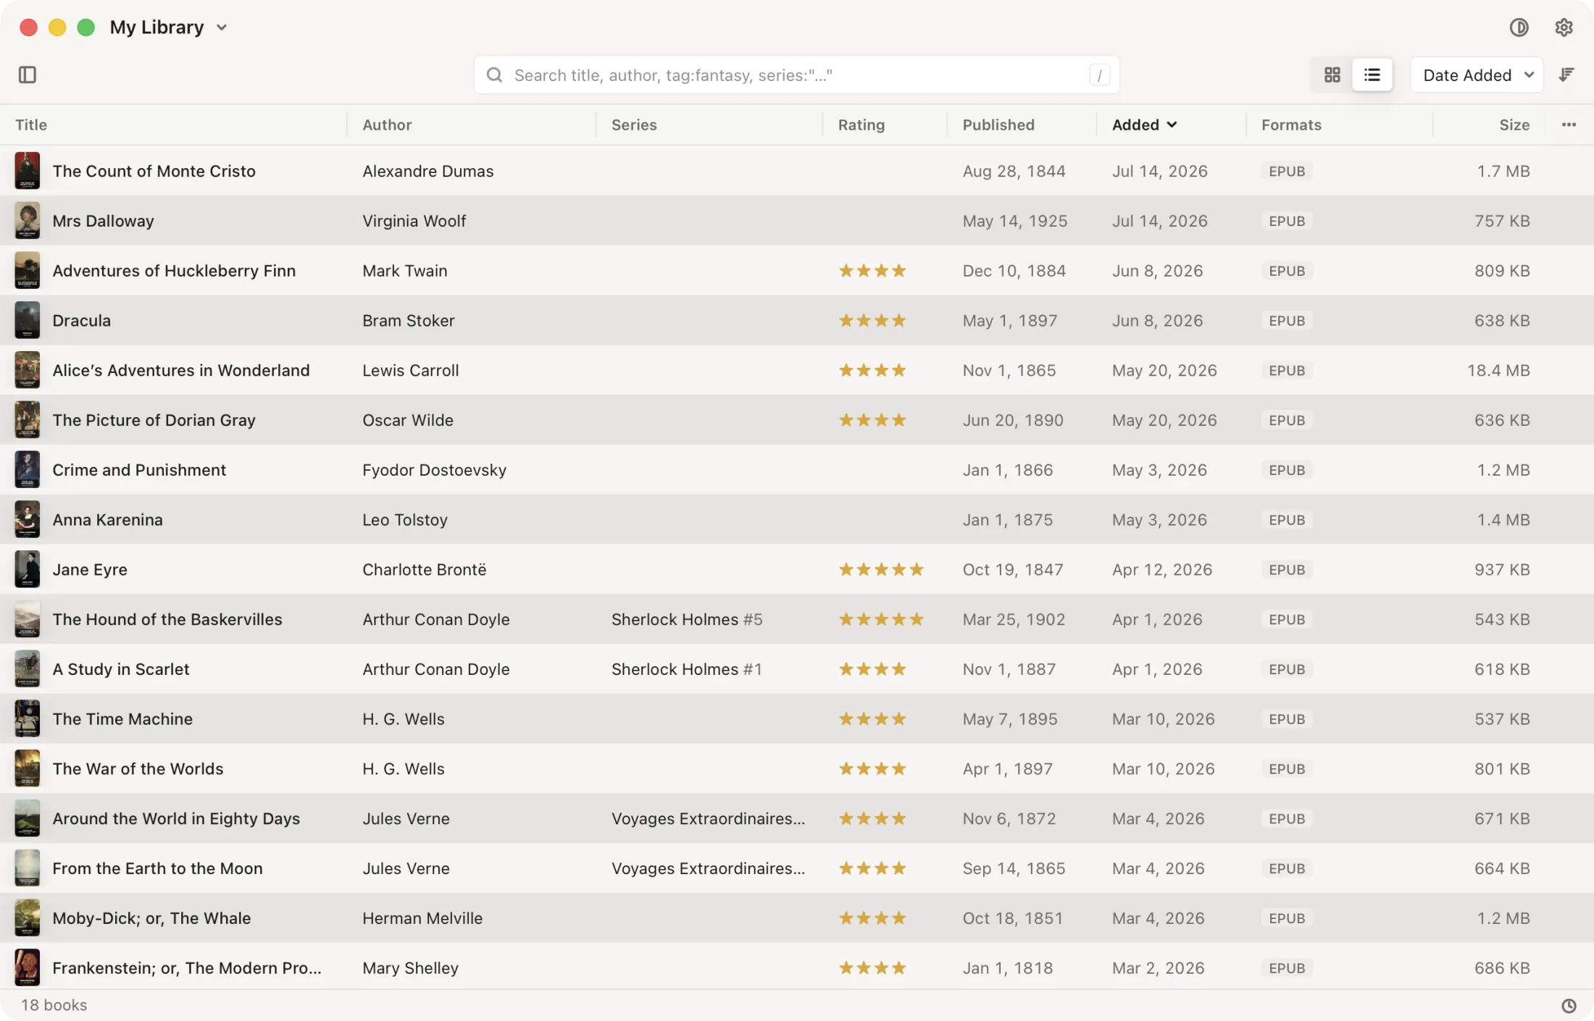This screenshot has height=1021, width=1594.
Task: Click Voyages Extraordinaires series for Around the World
Action: pos(708,818)
